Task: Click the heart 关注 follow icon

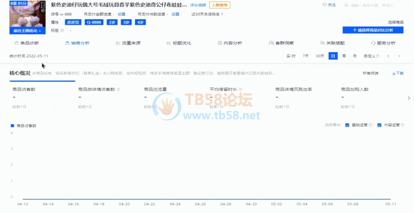Action: tap(325, 5)
